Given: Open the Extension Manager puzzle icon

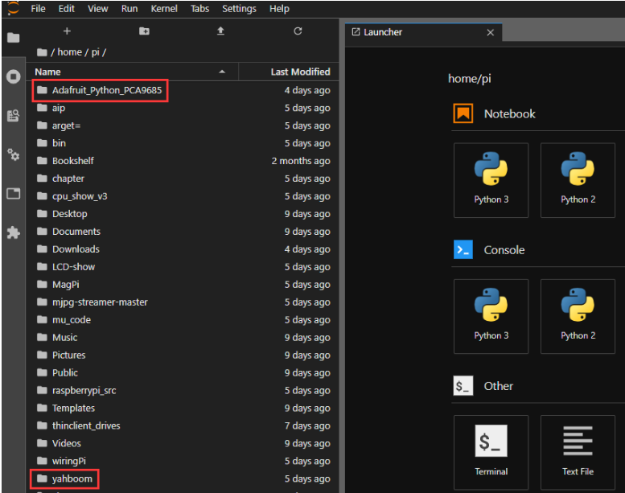Looking at the screenshot, I should point(14,232).
